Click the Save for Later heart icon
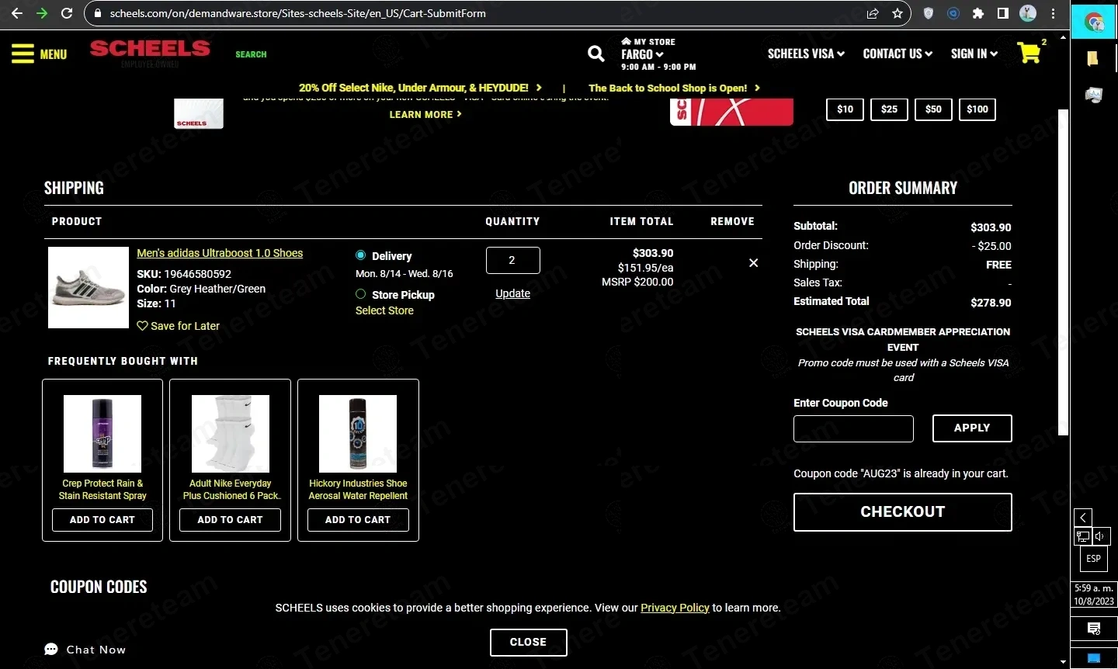The image size is (1118, 669). point(142,326)
